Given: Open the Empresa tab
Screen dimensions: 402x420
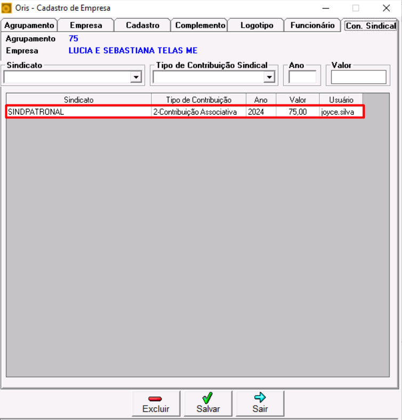Looking at the screenshot, I should click(x=86, y=25).
